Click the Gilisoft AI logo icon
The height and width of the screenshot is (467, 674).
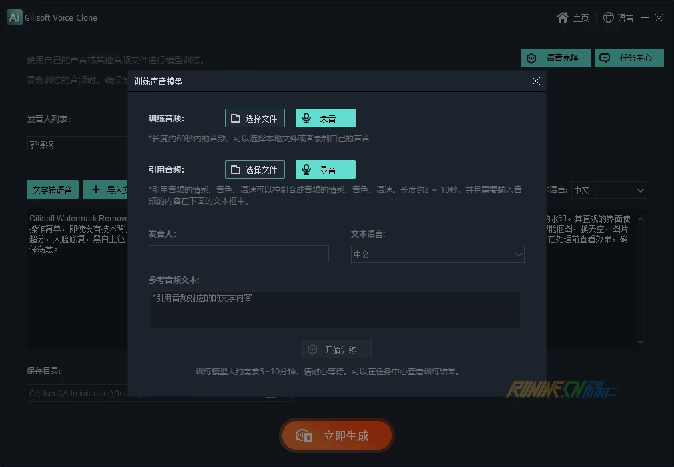[15, 18]
